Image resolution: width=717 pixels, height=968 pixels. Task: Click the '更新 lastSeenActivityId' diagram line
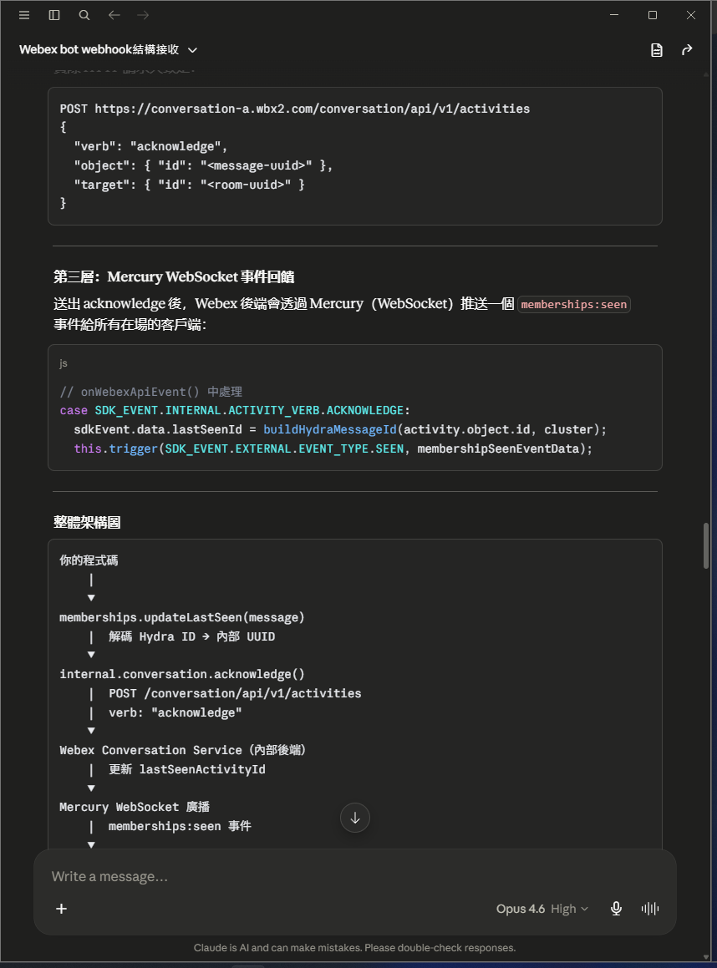coord(187,769)
